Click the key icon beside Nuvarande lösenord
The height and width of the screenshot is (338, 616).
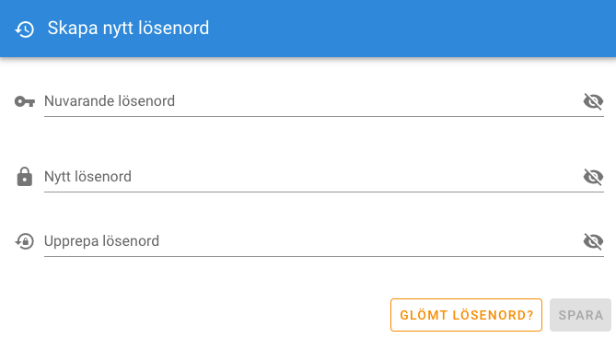pyautogui.click(x=24, y=101)
